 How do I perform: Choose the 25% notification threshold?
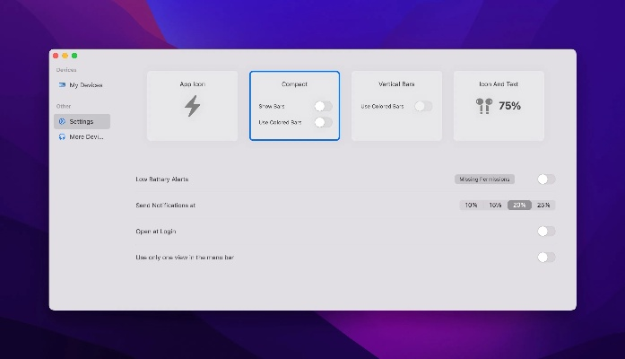click(x=543, y=206)
